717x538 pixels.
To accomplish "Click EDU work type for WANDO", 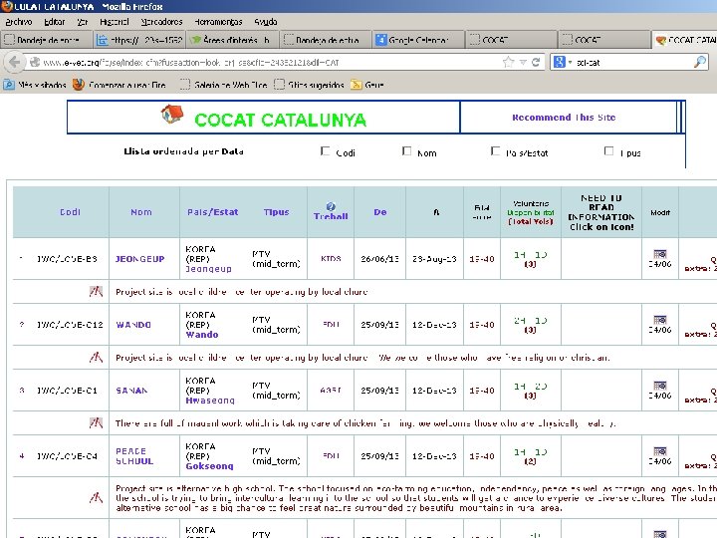I will point(331,325).
